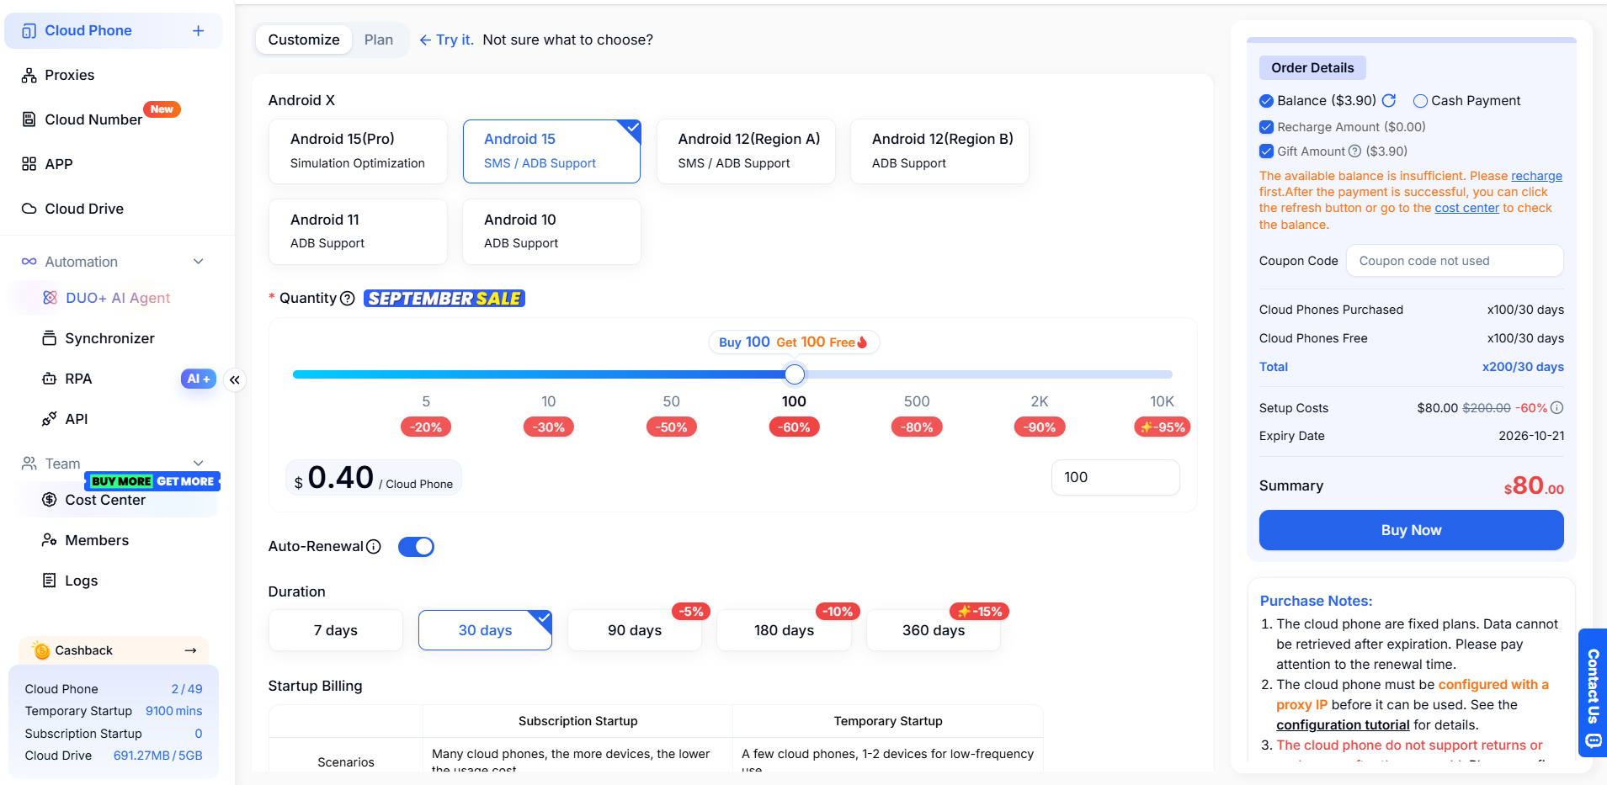1607x785 pixels.
Task: Click the Gift Amount help icon
Action: (x=1354, y=151)
